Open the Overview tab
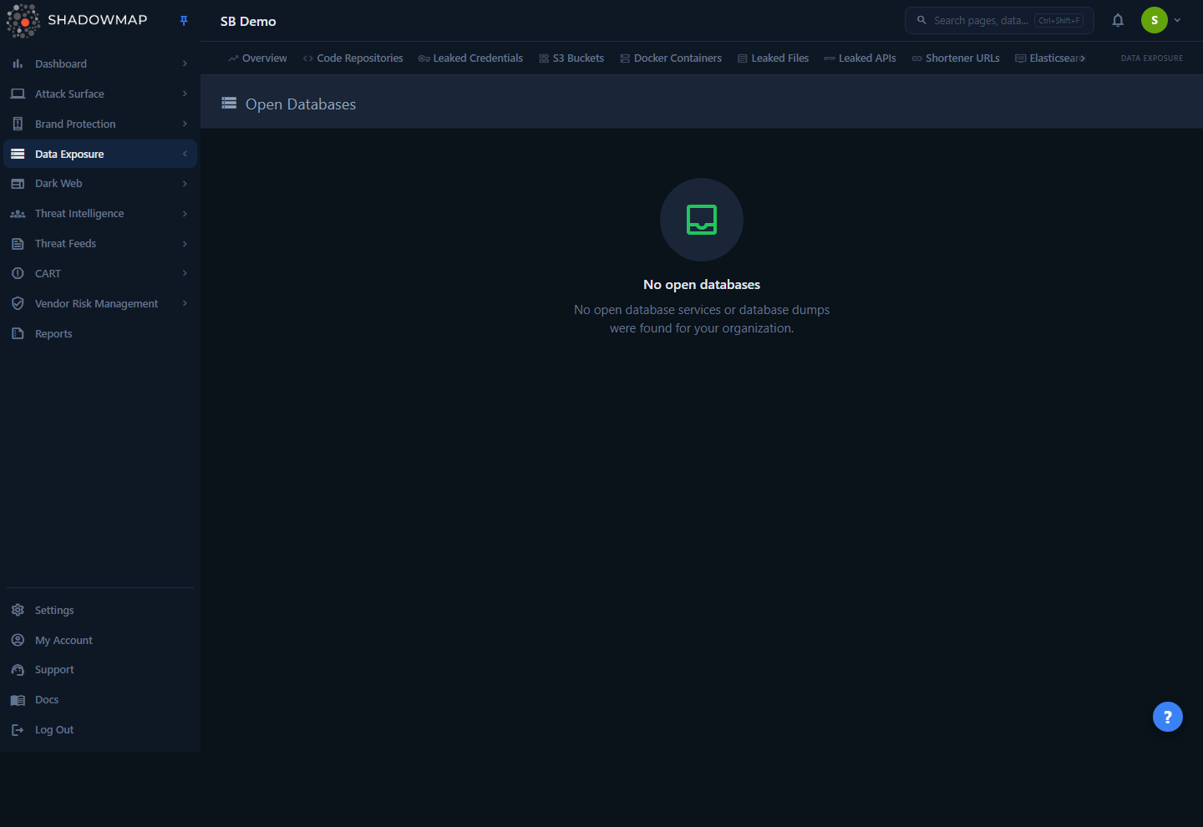 pyautogui.click(x=257, y=58)
